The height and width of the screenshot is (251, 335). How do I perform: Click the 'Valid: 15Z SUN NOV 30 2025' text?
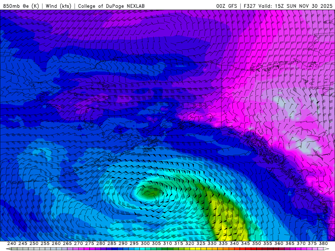coord(296,6)
